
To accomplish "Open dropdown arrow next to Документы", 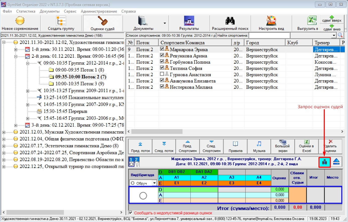I will coord(165,23).
